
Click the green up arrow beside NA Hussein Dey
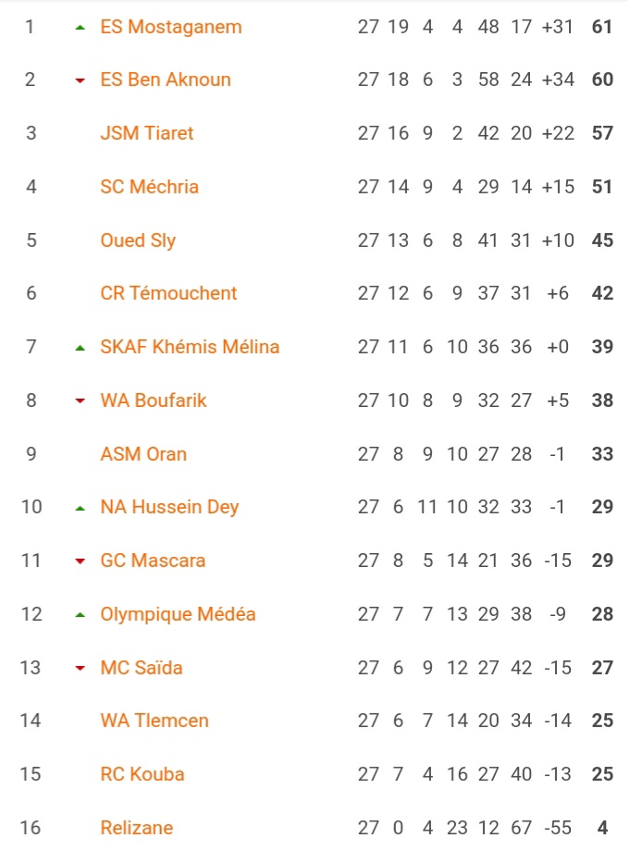point(80,509)
